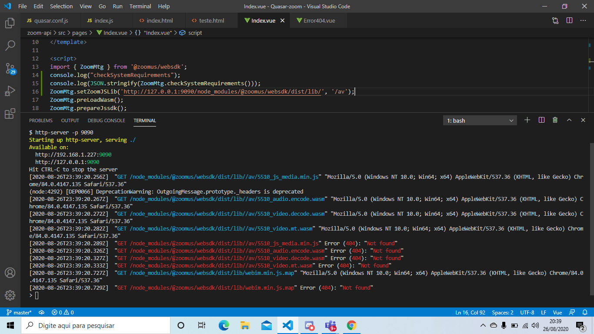Select the Vue language mode in status bar
The width and height of the screenshot is (594, 334).
[x=557, y=312]
